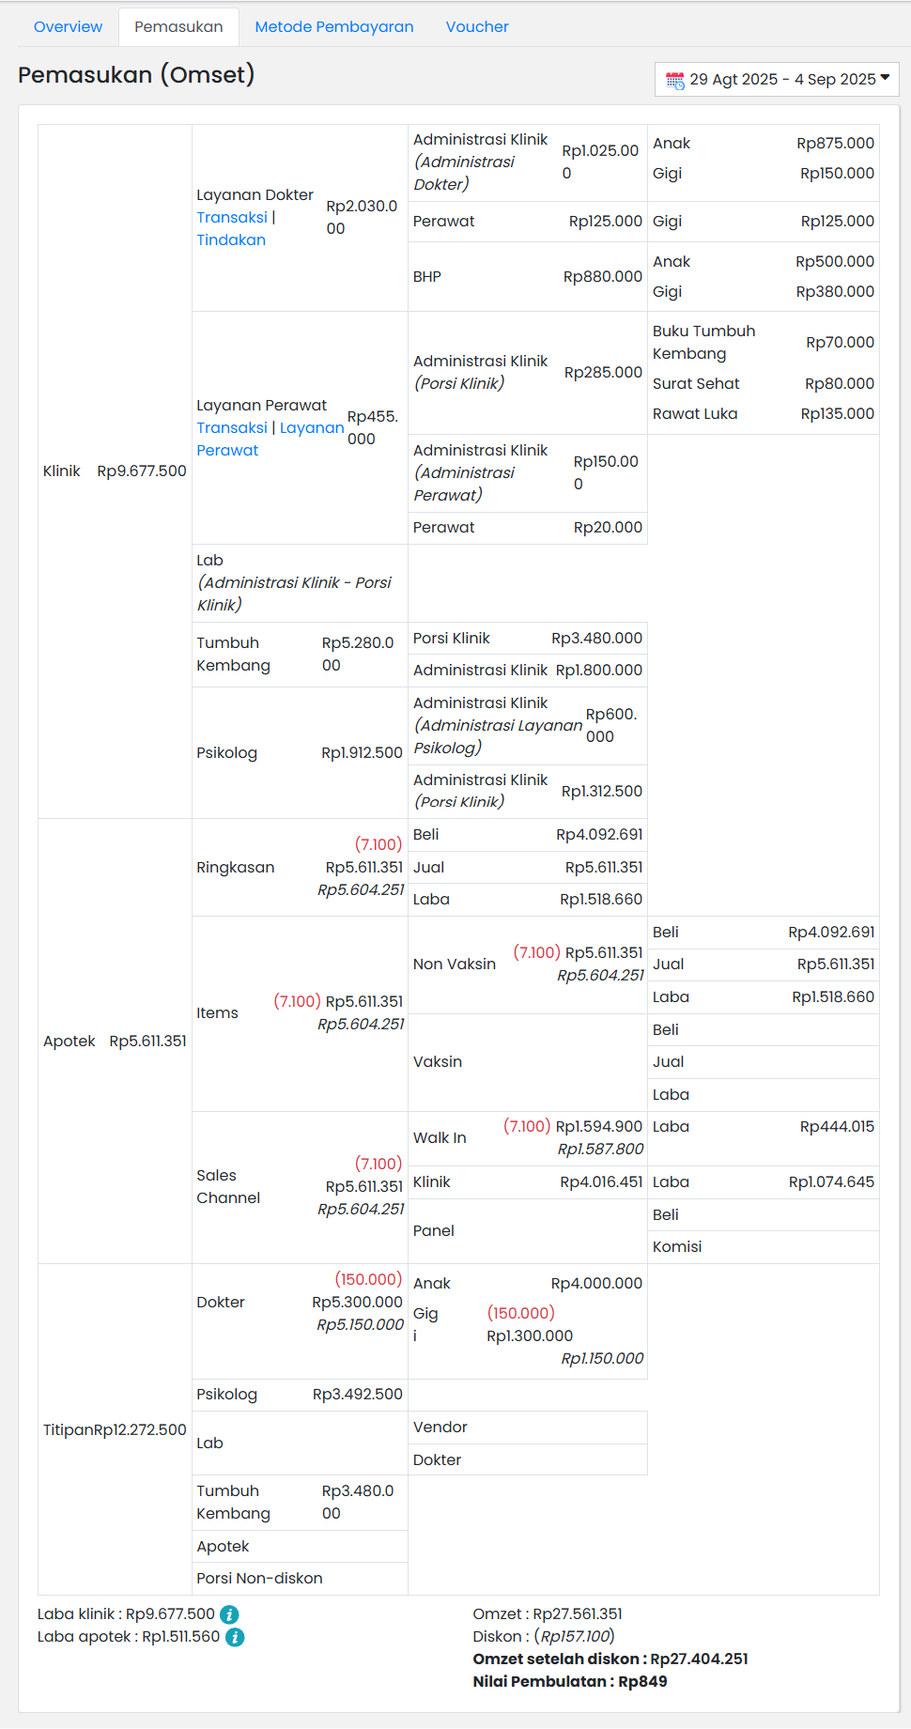
Task: Click the Omzet setelah diskon total
Action: click(610, 1659)
